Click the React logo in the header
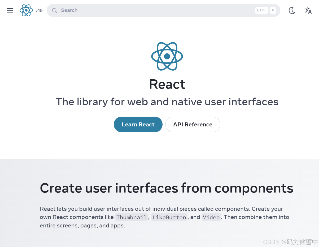Screen dimensions: 319x247 (26, 10)
